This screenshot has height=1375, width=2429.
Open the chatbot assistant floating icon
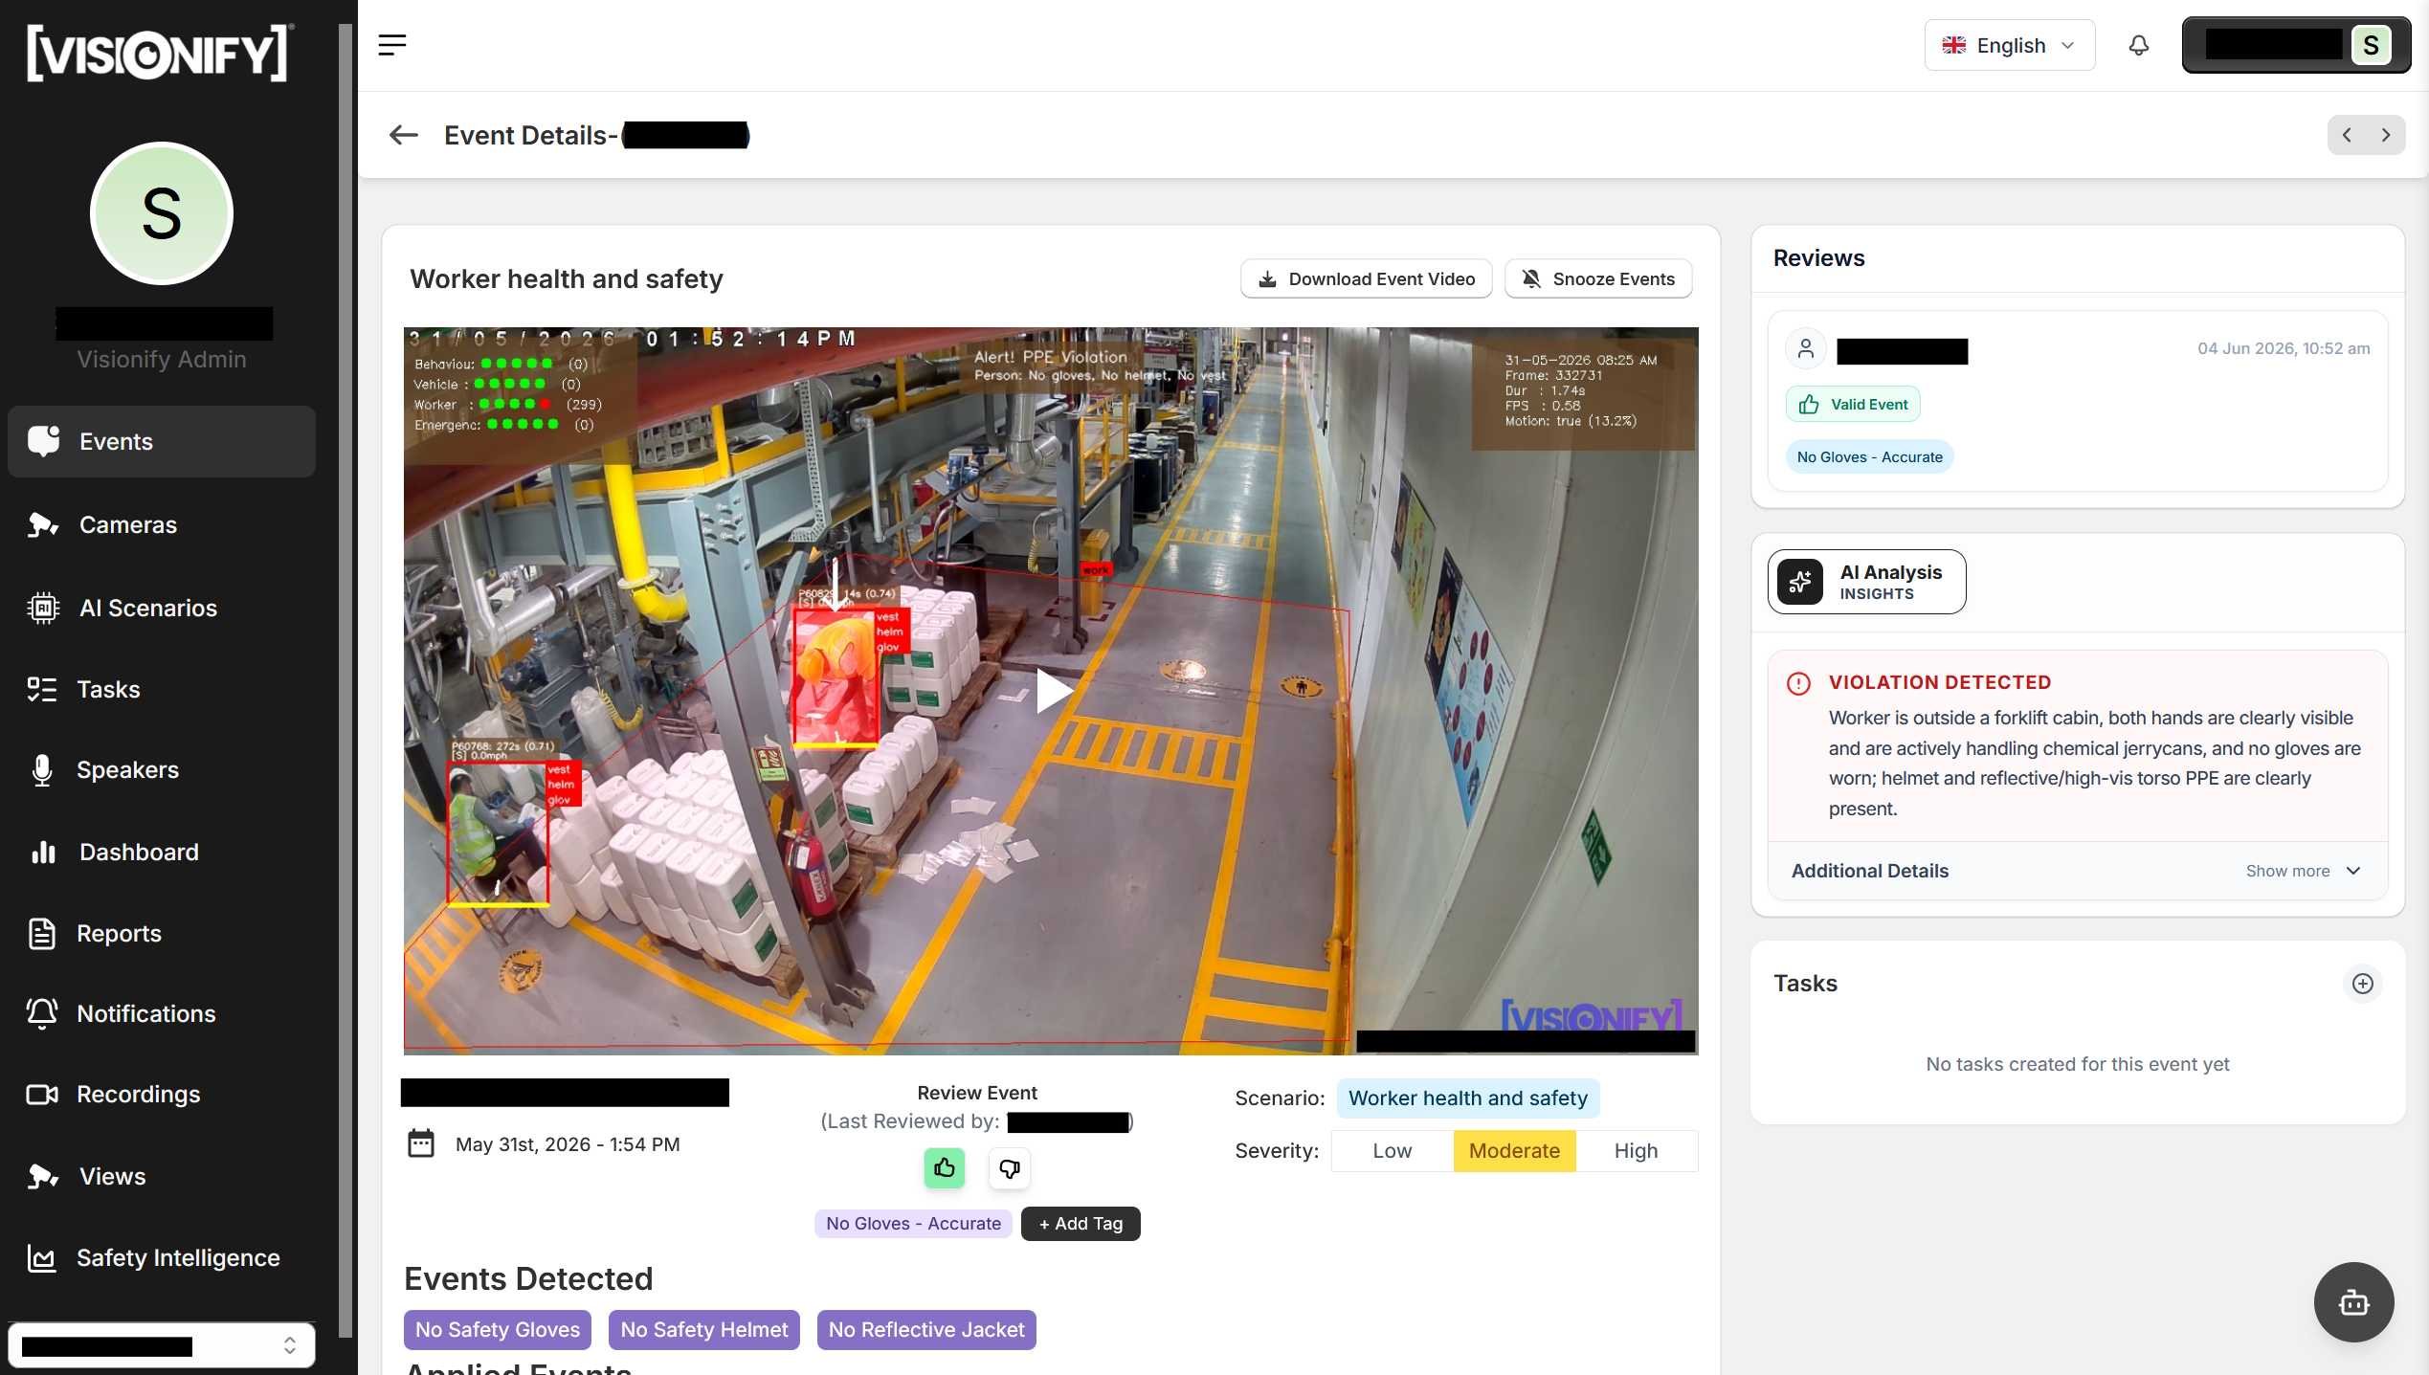[x=2354, y=1302]
